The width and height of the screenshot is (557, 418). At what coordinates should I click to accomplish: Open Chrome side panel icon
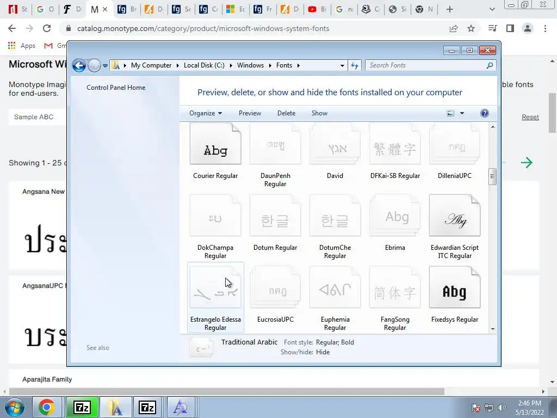(x=510, y=28)
